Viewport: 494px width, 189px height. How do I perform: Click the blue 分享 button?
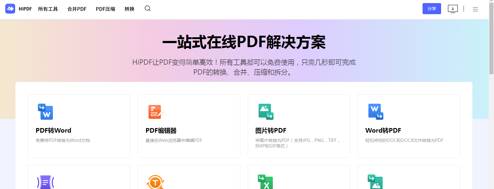pos(432,9)
